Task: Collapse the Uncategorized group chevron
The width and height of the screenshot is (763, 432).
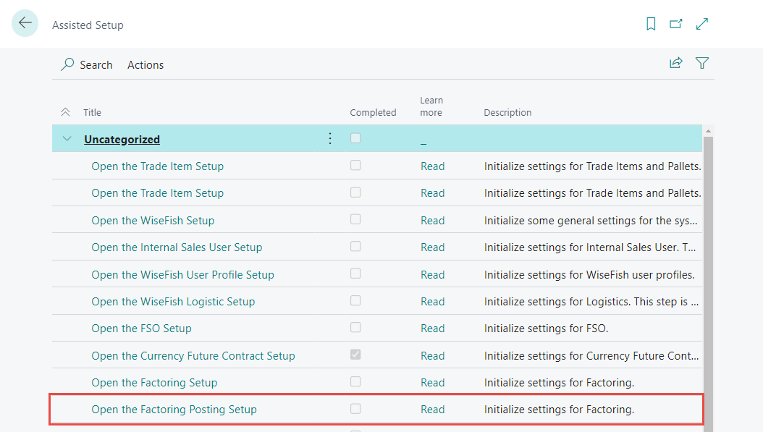Action: pos(67,139)
